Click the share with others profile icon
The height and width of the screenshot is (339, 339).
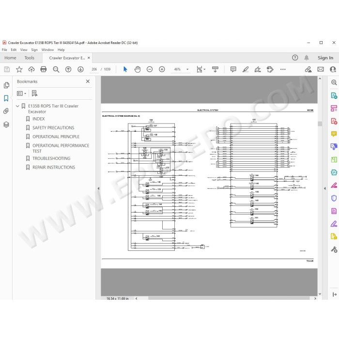tap(333, 69)
